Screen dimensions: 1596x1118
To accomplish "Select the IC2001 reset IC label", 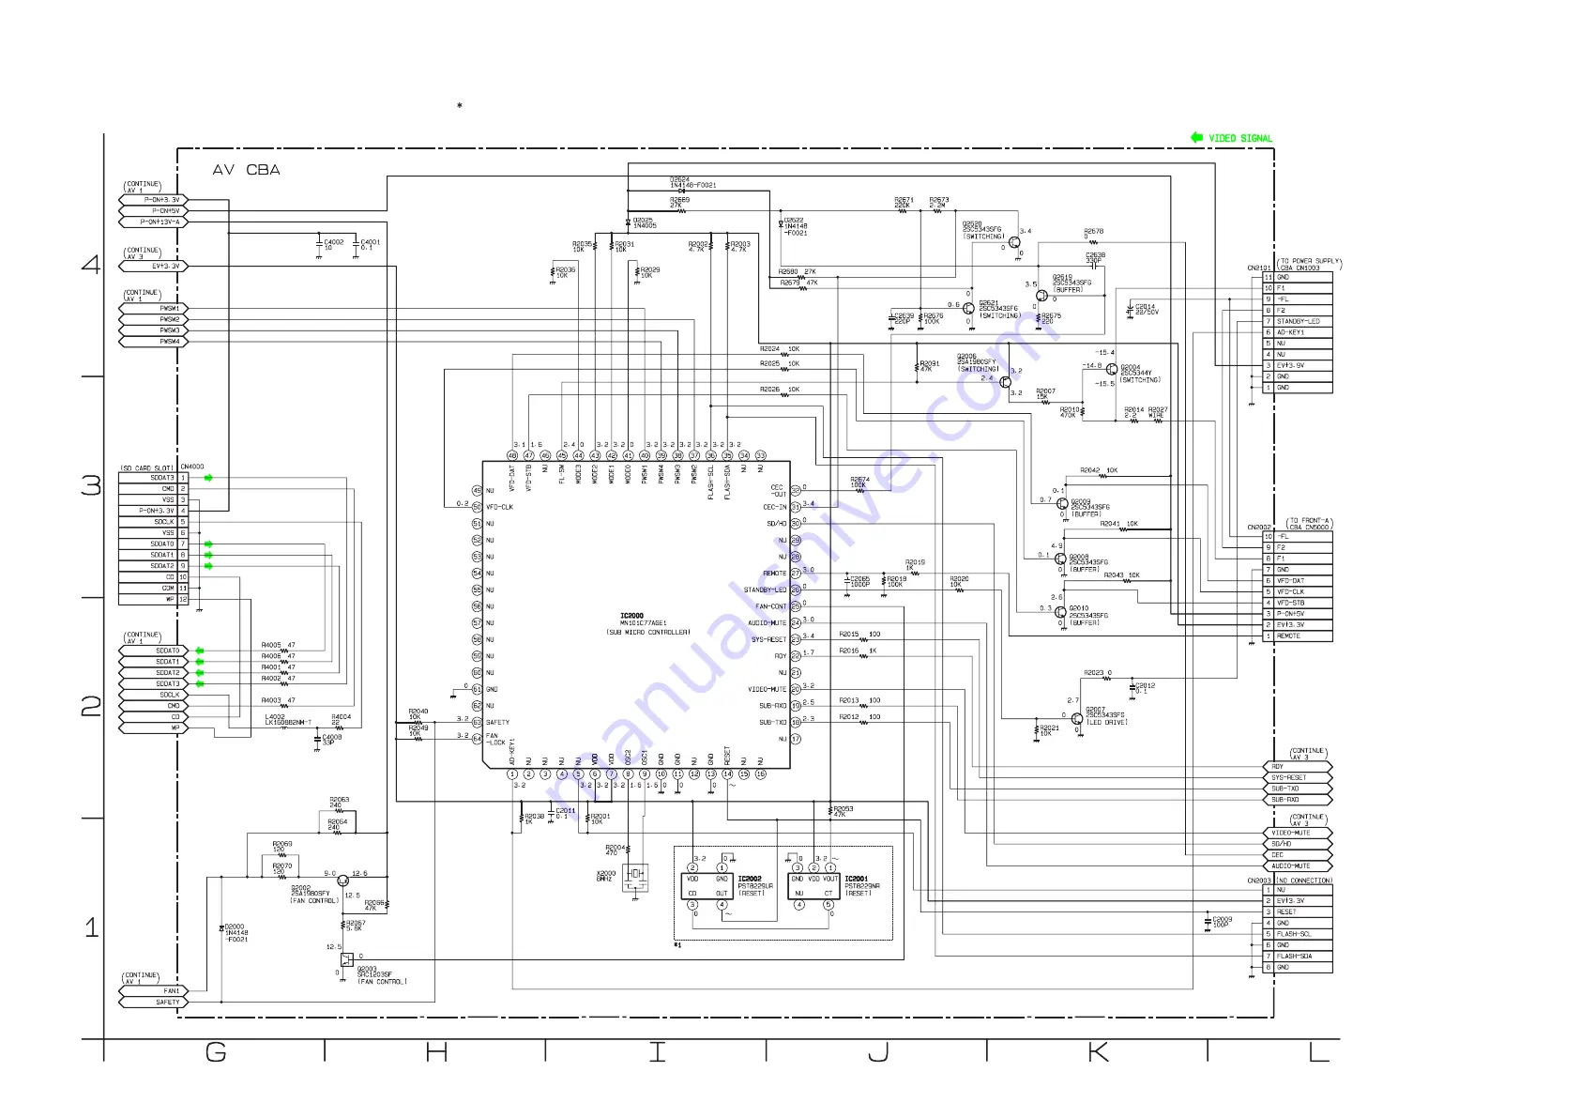I will click(857, 879).
